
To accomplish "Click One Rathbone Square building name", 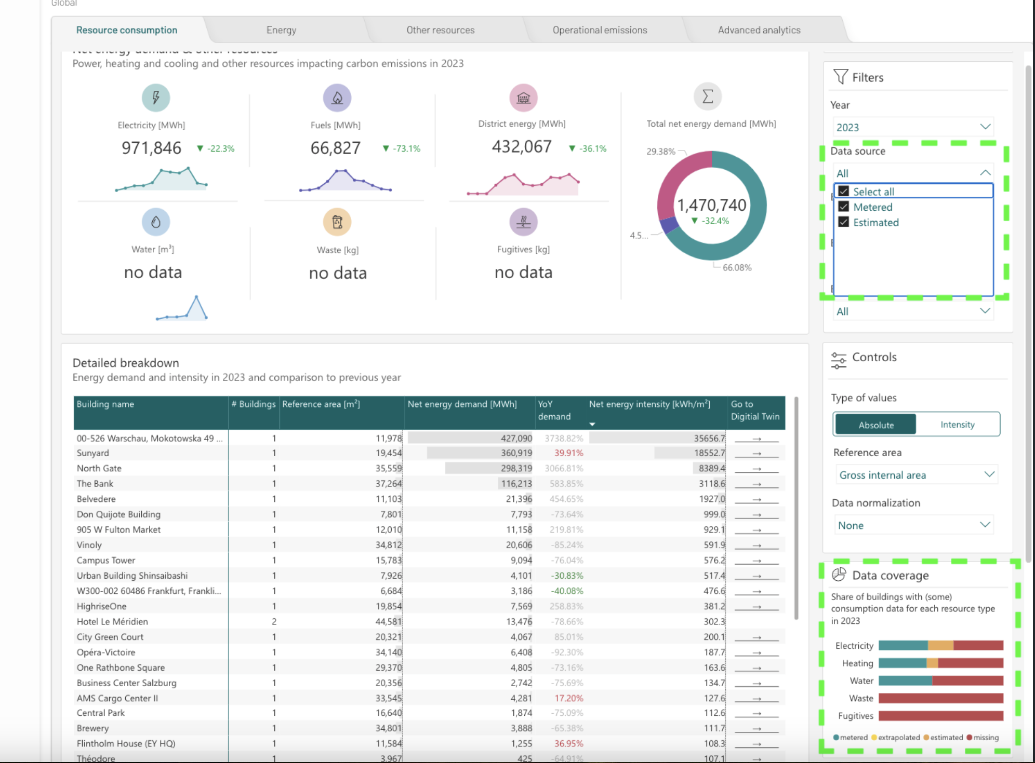I will [x=121, y=667].
